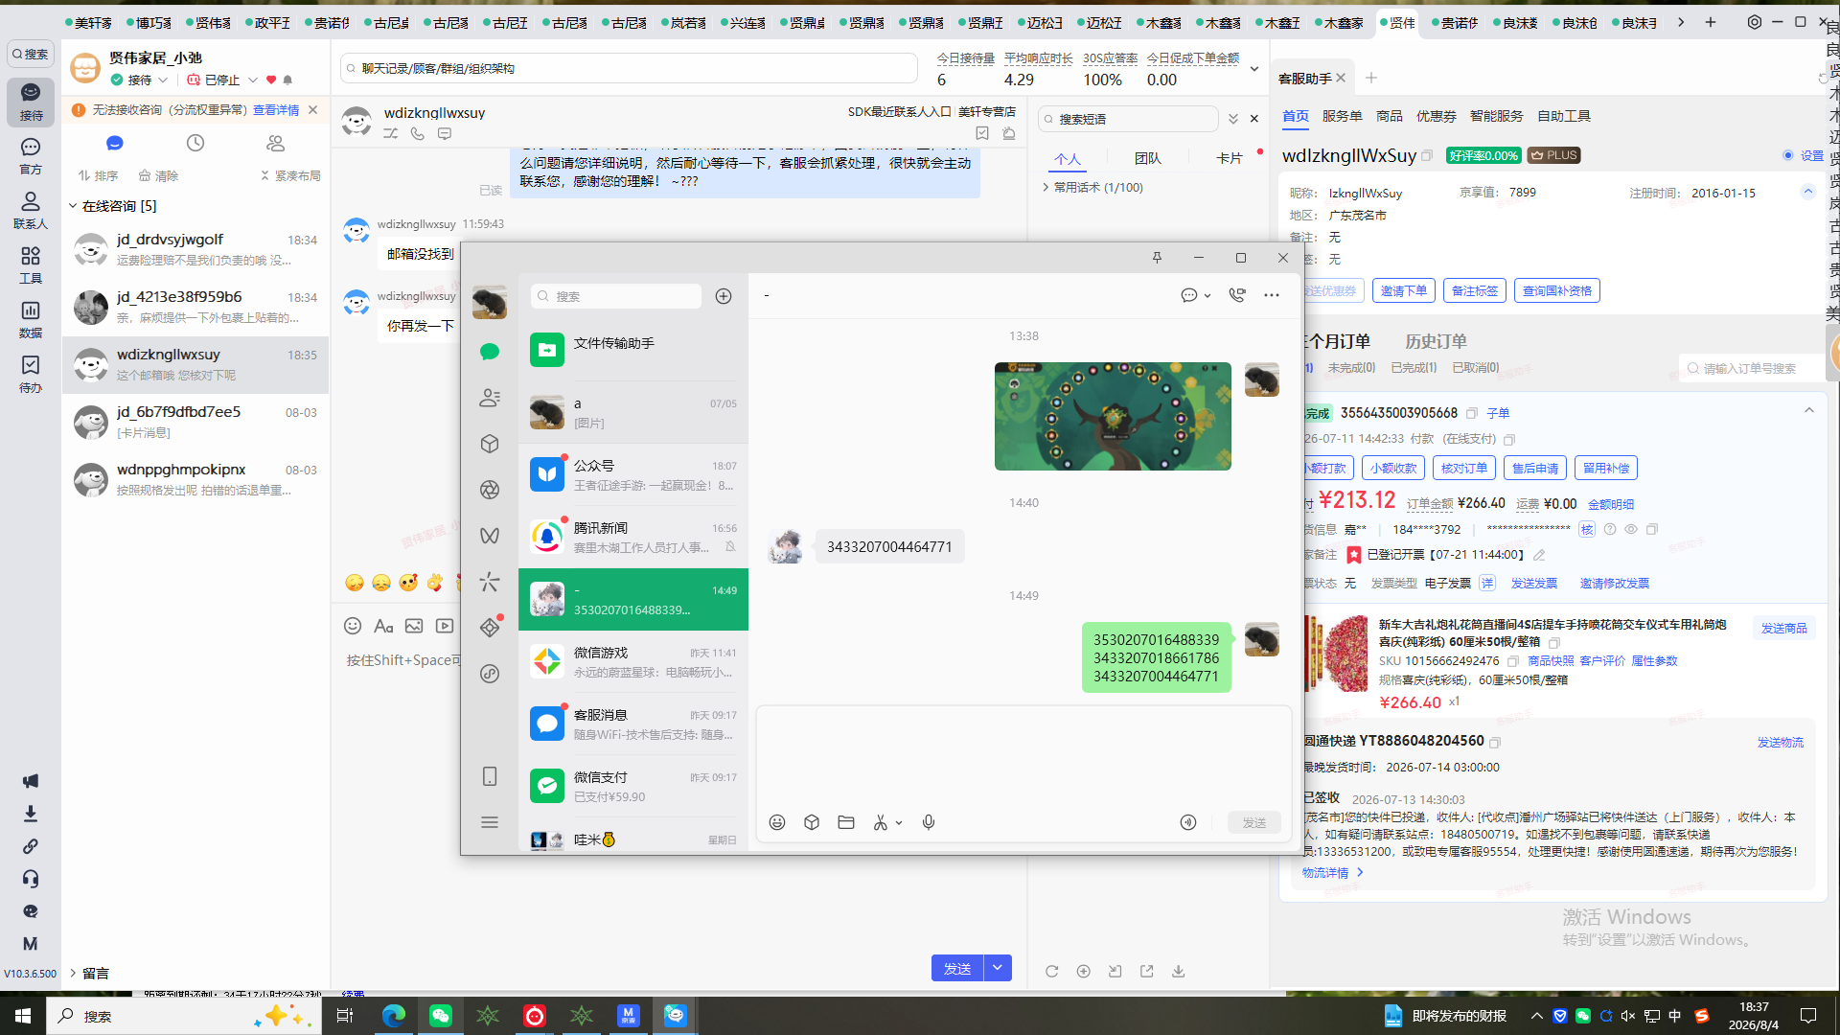Toggle the notification bell next to 已停止
Image resolution: width=1840 pixels, height=1035 pixels.
click(x=287, y=80)
